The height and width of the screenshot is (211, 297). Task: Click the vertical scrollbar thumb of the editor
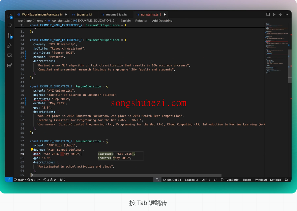pyautogui.click(x=290, y=66)
